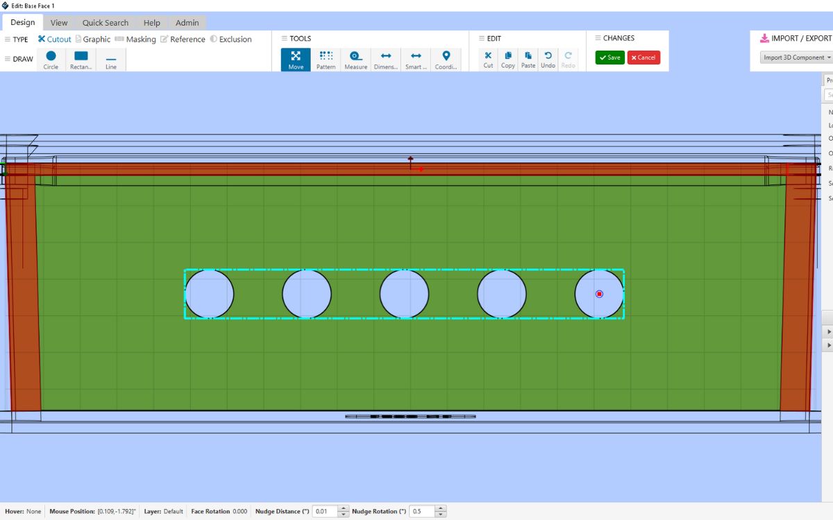833x520 pixels.
Task: Select the Measure tool
Action: (x=355, y=60)
